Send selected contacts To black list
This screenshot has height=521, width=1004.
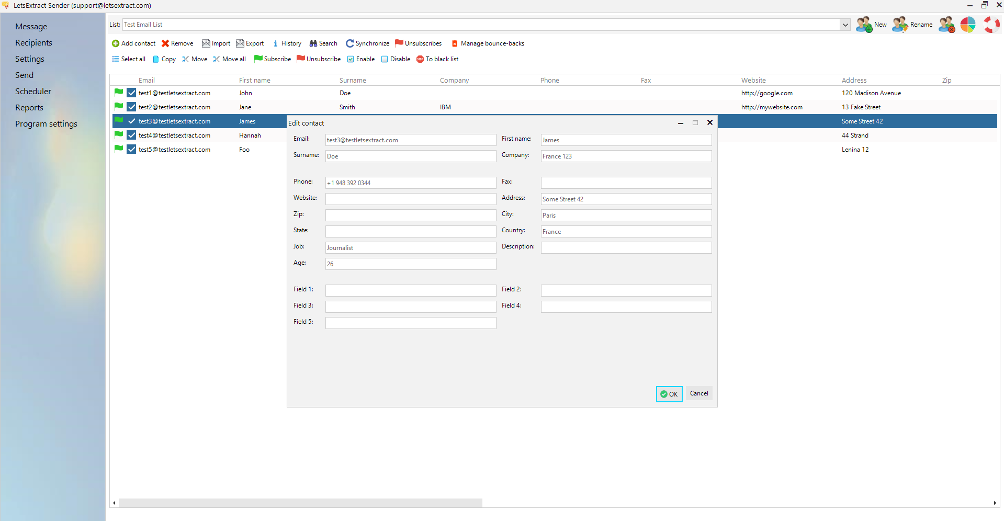[x=437, y=59]
